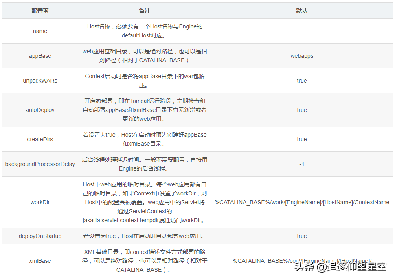The width and height of the screenshot is (395, 280).
Task: Select the backgroundProcessorDelay cell
Action: click(40, 164)
